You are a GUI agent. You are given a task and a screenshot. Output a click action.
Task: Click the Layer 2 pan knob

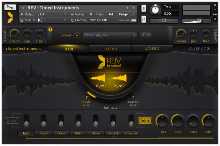click(193, 34)
